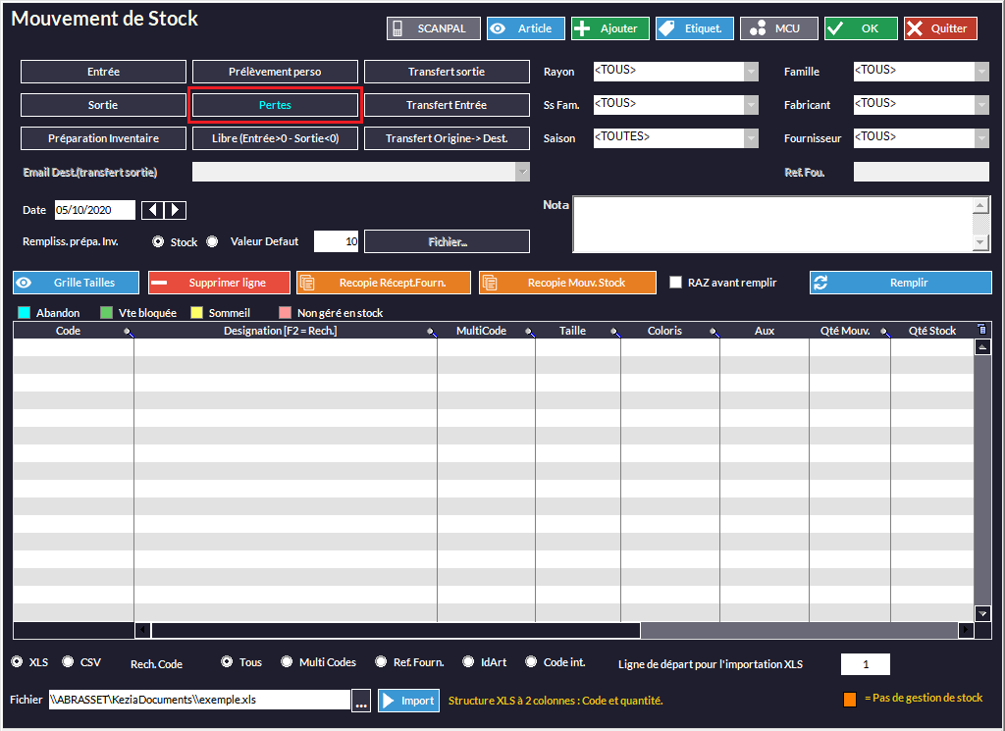Expand the Rayon dropdown

(751, 72)
